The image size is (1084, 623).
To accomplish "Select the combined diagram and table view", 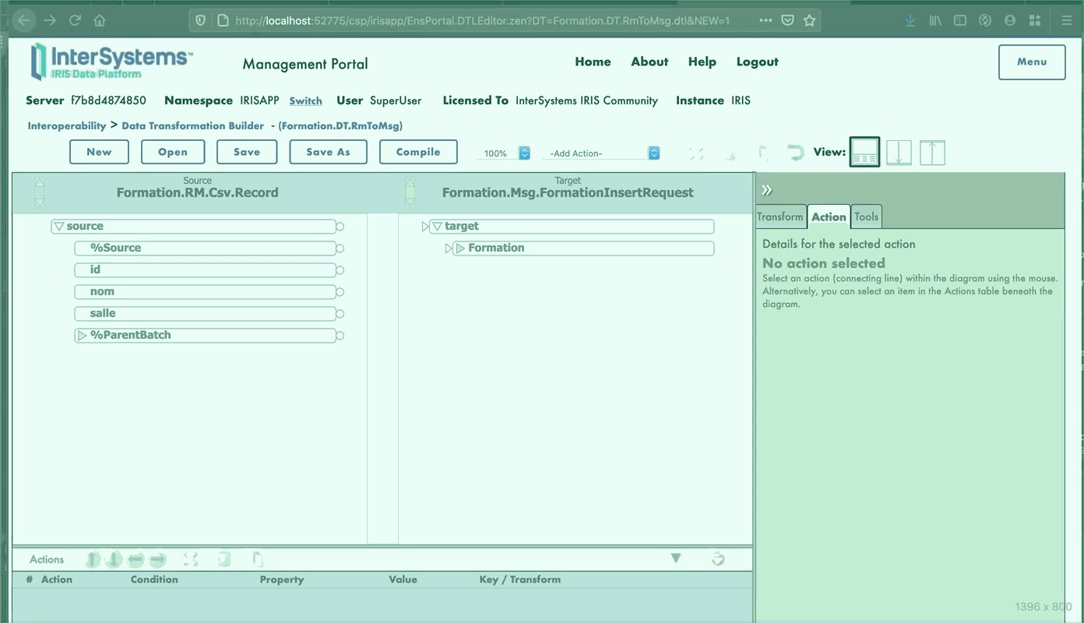I will click(864, 152).
